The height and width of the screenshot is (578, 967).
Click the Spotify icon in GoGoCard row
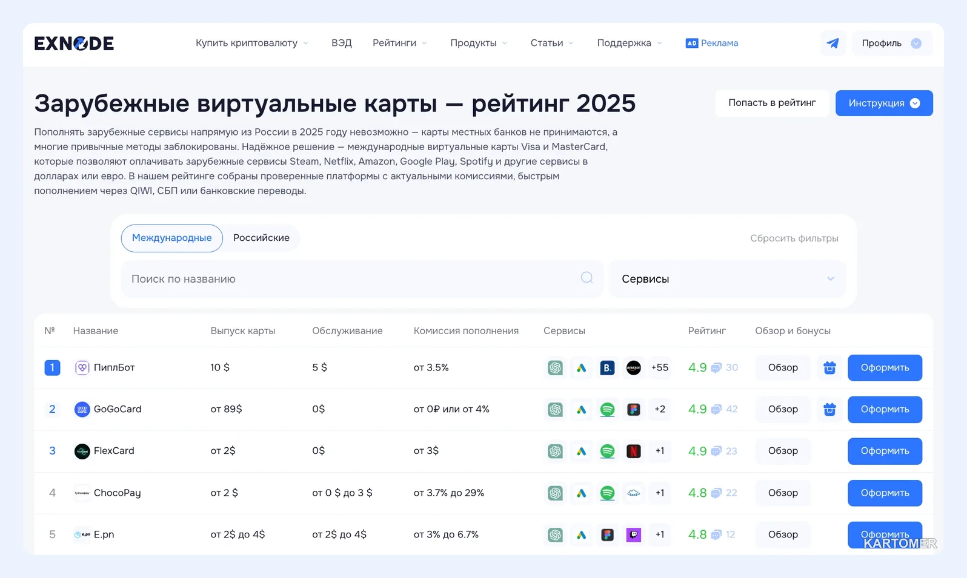[x=607, y=409]
